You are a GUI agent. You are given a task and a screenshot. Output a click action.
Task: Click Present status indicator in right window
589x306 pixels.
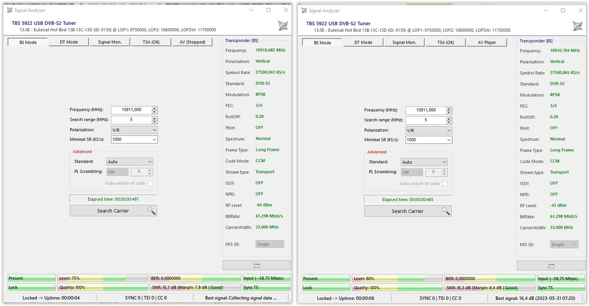326,278
